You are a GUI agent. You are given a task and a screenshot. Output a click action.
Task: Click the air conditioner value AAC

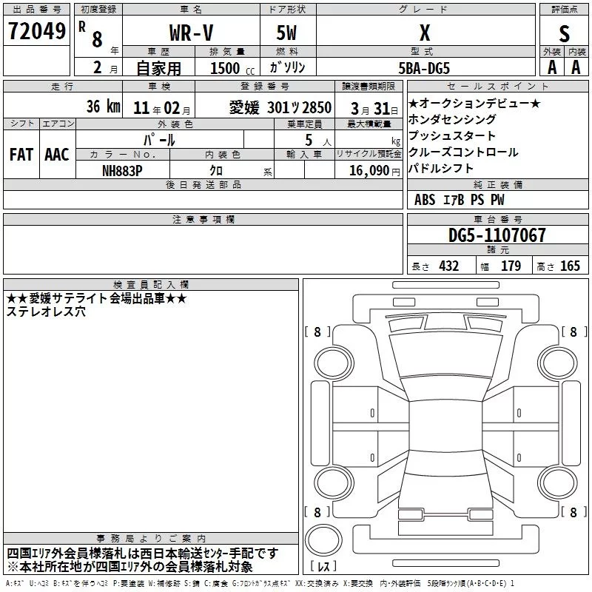click(57, 155)
